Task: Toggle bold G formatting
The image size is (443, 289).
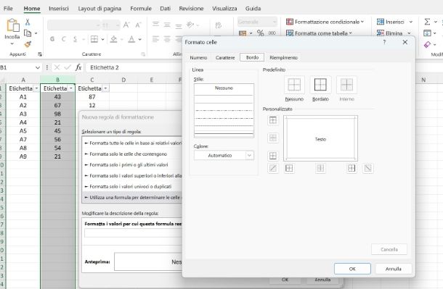Action: pos(52,39)
